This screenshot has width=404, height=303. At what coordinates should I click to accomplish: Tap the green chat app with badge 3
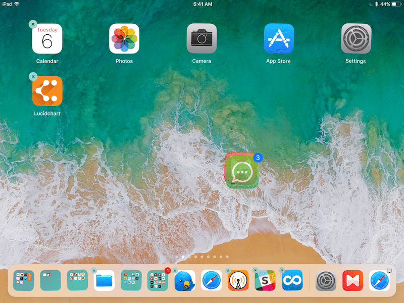(x=241, y=171)
